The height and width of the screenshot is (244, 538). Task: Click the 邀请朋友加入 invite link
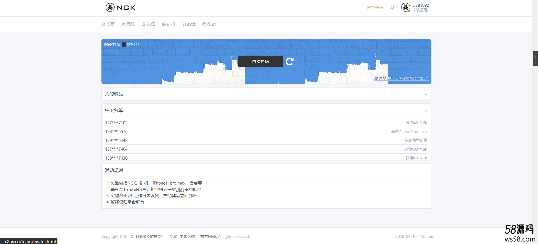[401, 79]
